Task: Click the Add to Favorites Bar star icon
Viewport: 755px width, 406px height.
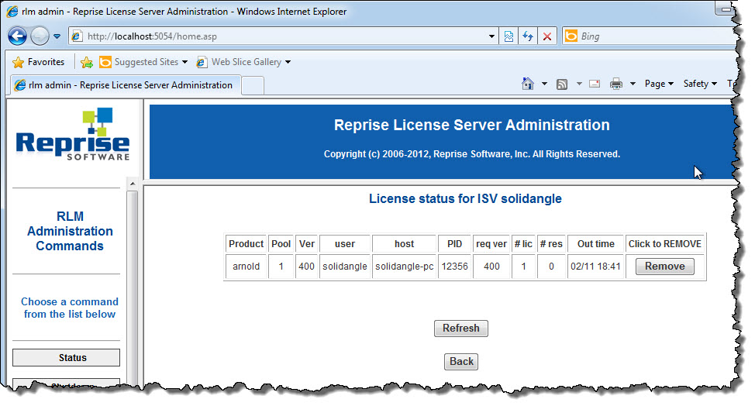Action: coord(87,62)
